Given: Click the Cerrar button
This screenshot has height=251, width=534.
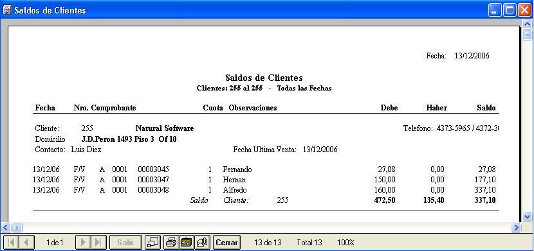Looking at the screenshot, I should coord(227,243).
